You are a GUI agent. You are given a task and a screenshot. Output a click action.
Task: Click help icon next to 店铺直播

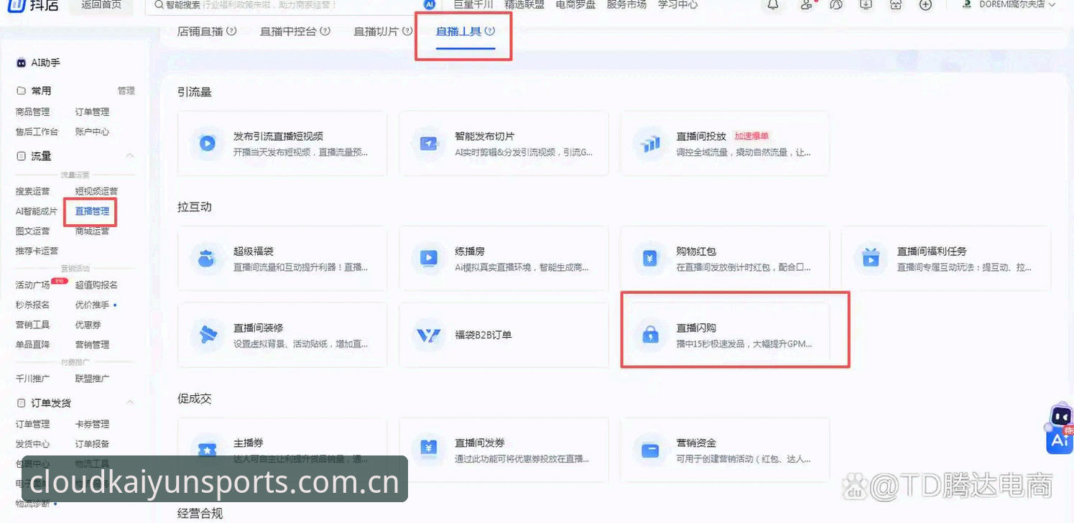tap(231, 31)
